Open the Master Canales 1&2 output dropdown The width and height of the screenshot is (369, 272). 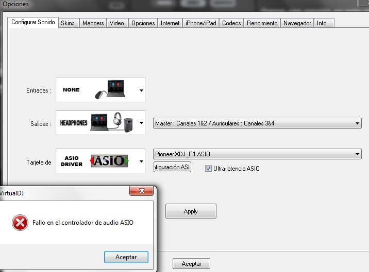point(257,123)
